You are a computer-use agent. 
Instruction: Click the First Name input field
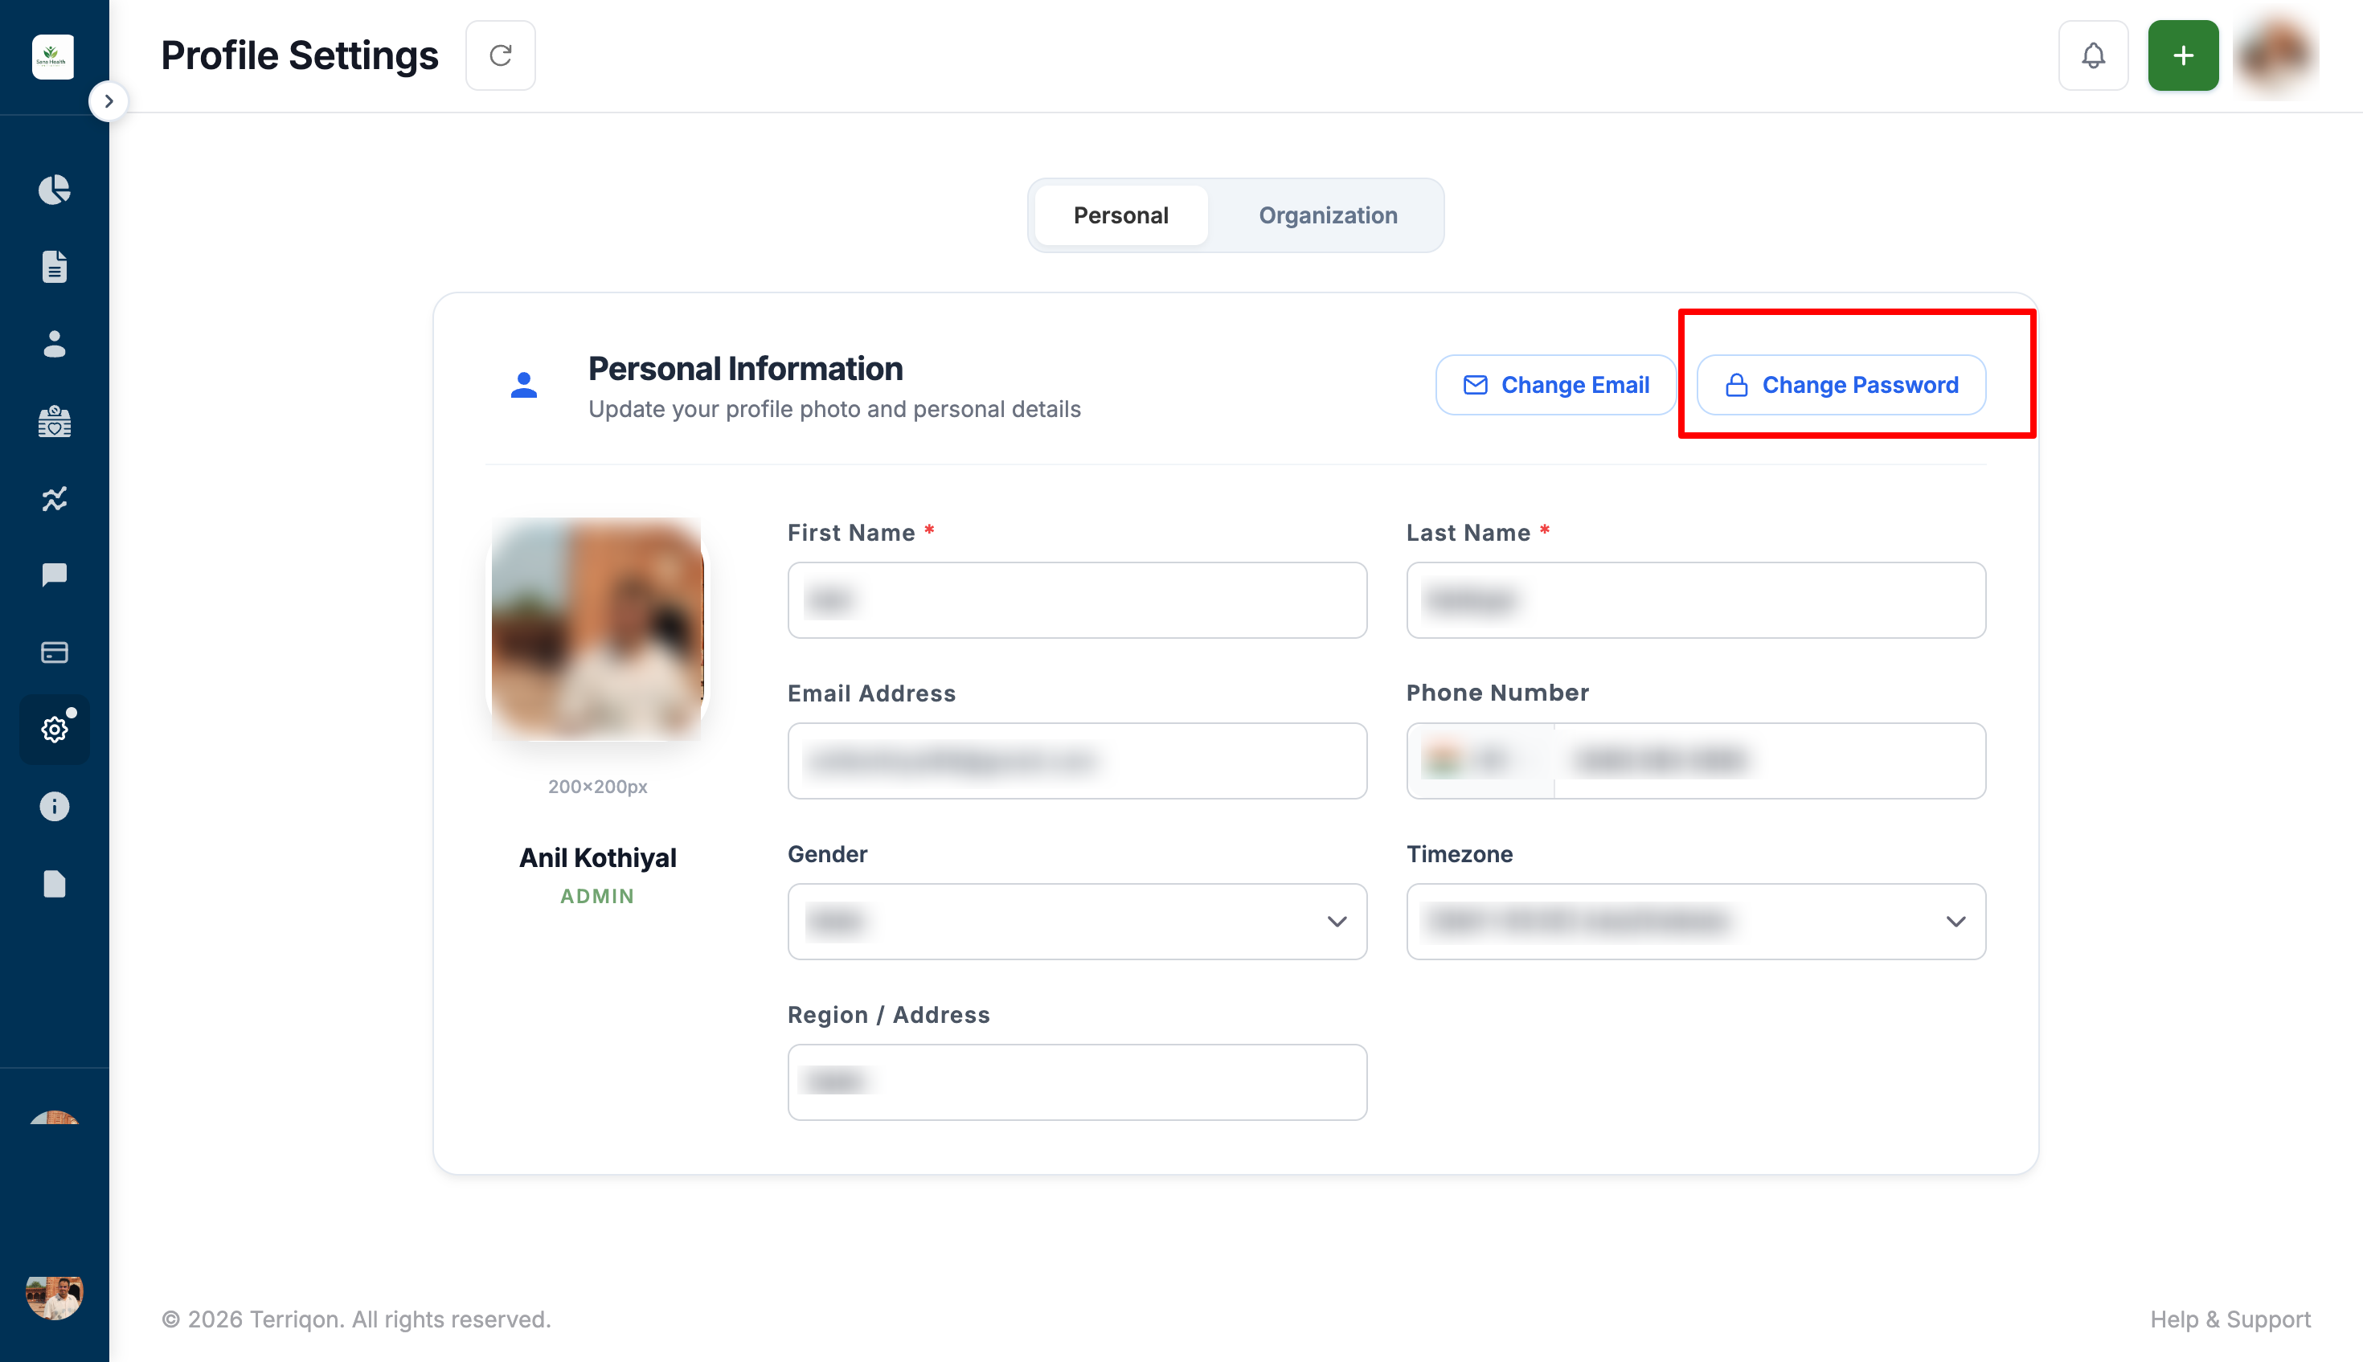pyautogui.click(x=1077, y=599)
